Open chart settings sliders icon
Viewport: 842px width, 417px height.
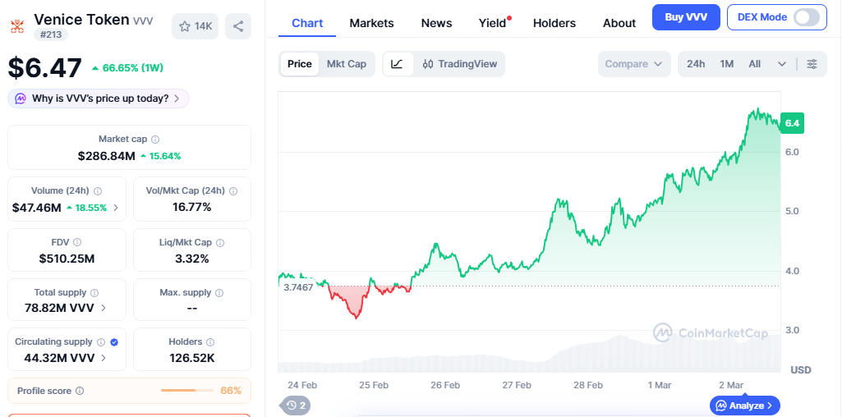click(812, 64)
